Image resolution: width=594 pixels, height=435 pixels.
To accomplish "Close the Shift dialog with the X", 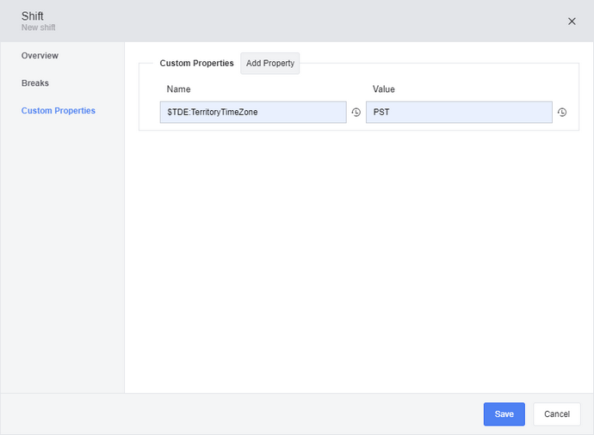I will click(x=572, y=21).
